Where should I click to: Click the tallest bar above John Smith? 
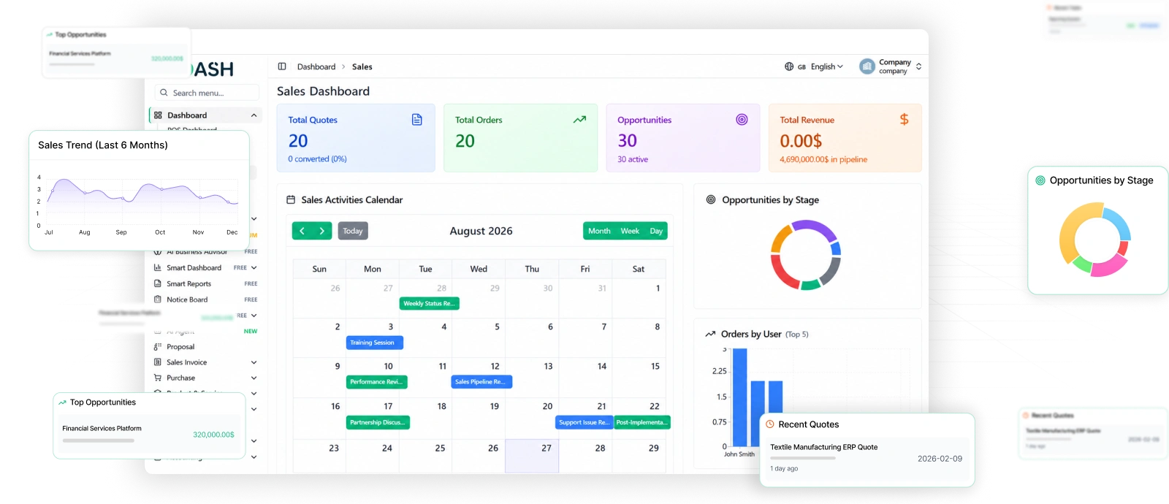(x=740, y=397)
